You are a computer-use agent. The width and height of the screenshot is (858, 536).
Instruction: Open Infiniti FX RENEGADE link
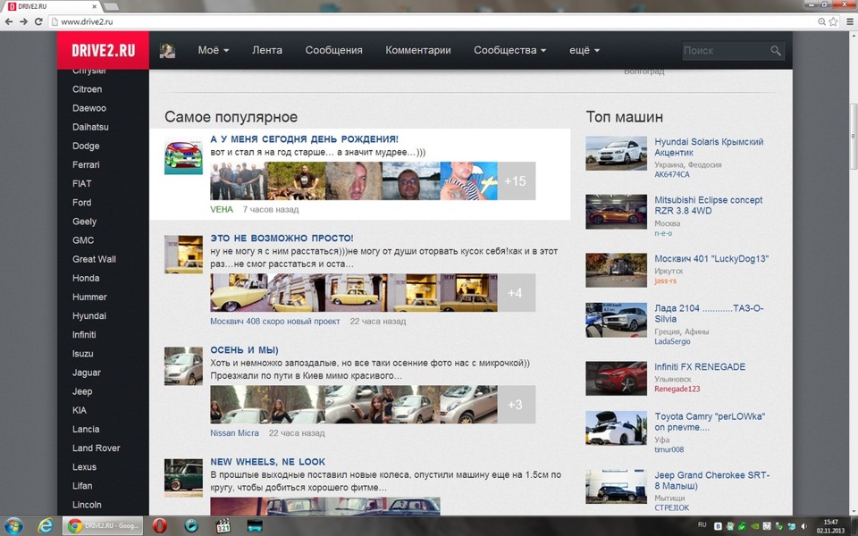click(700, 367)
